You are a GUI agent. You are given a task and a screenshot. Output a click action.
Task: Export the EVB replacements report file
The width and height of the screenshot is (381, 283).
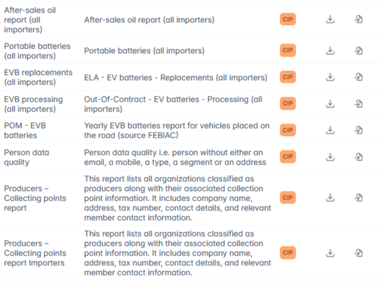359,77
